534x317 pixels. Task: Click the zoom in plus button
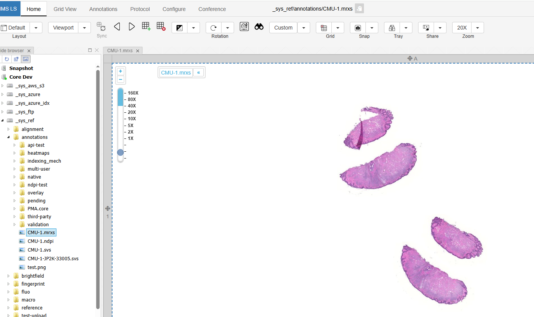click(120, 71)
